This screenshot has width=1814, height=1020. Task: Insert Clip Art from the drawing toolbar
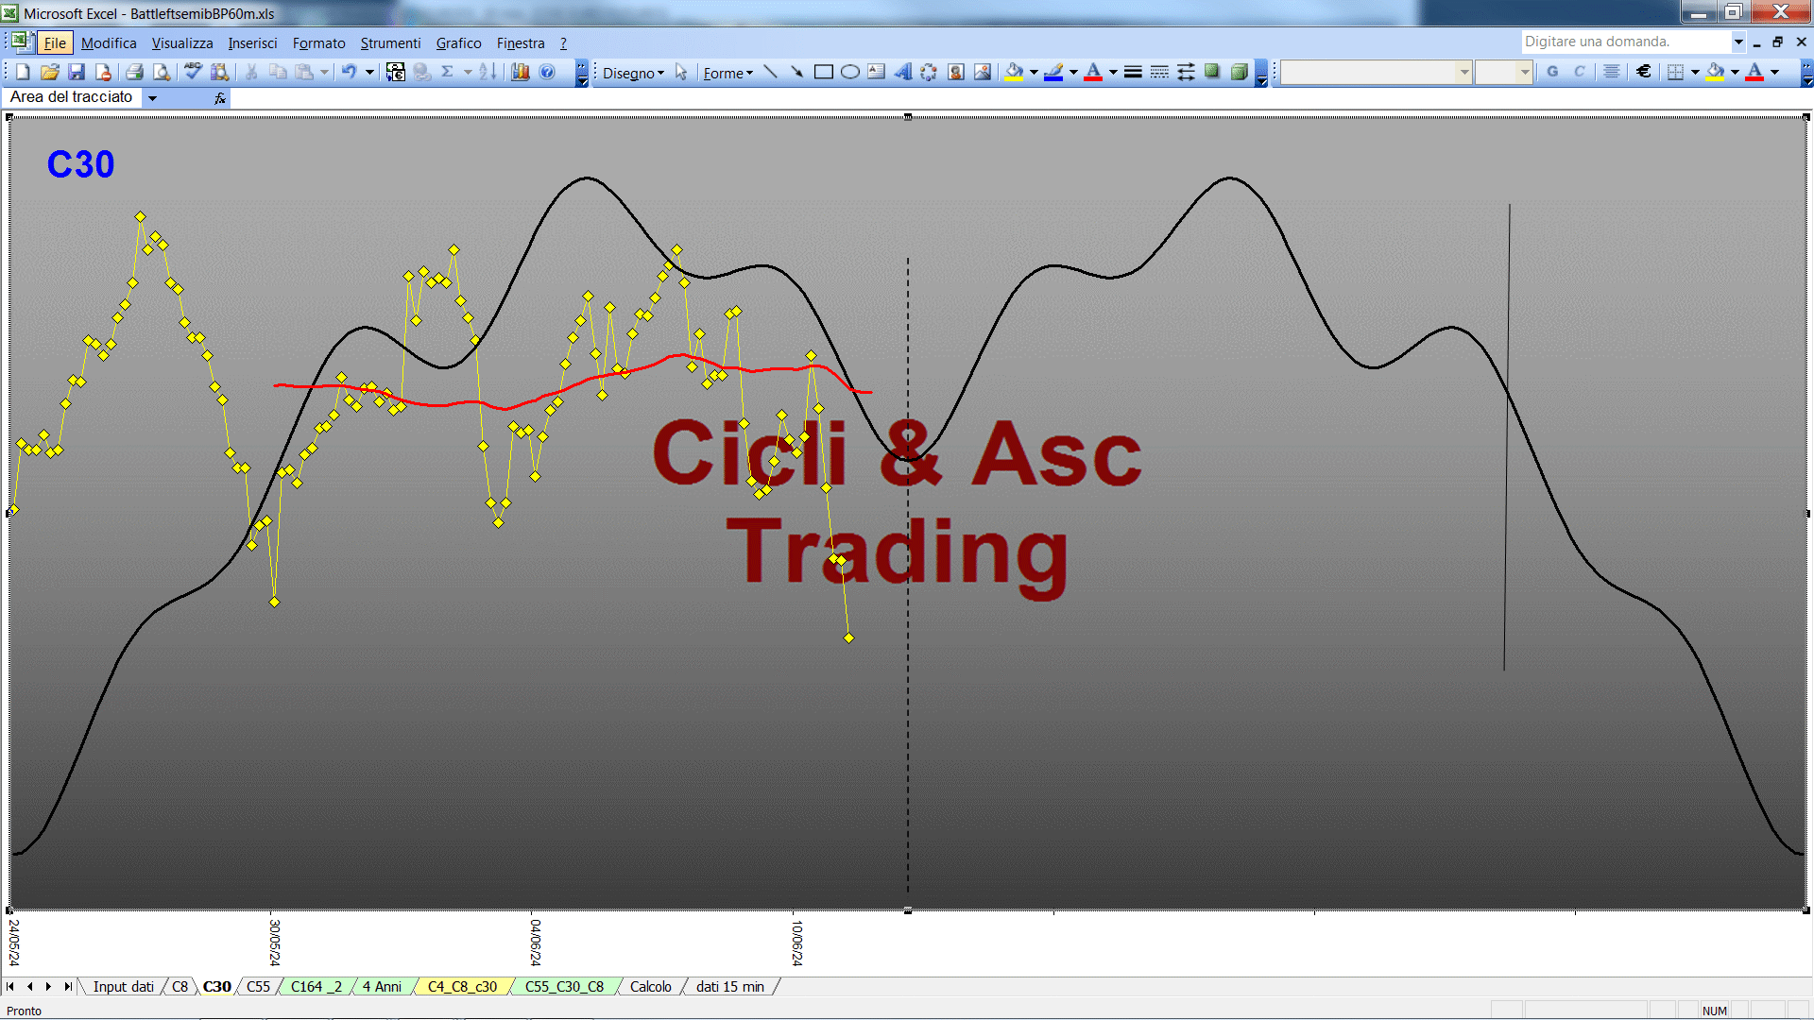[x=956, y=72]
